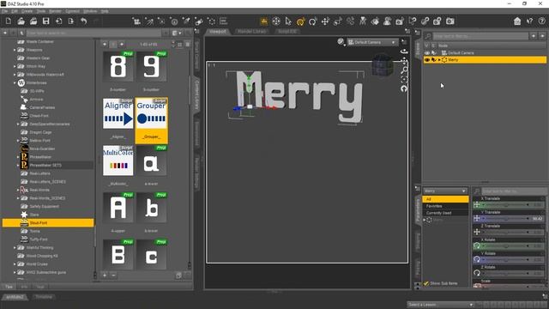This screenshot has width=549, height=309.
Task: Expand the PhraseMaker SETS folder
Action: pyautogui.click(x=18, y=165)
